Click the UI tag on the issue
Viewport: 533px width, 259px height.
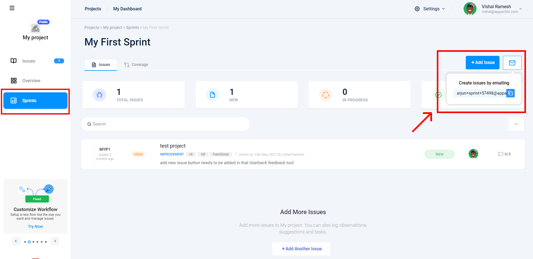point(191,154)
